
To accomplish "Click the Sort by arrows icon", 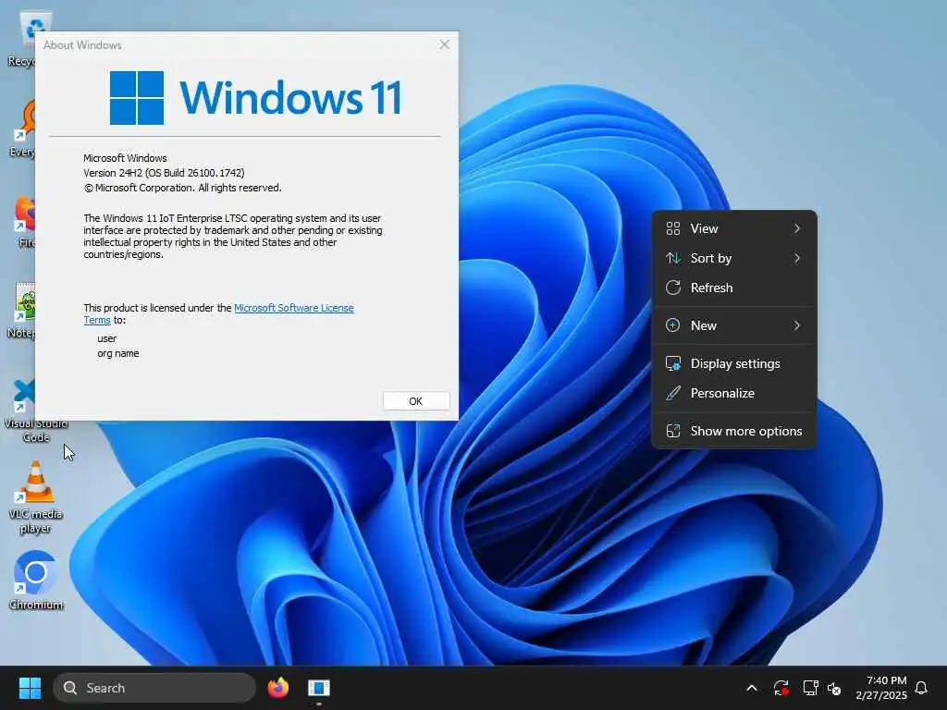I will tap(673, 259).
